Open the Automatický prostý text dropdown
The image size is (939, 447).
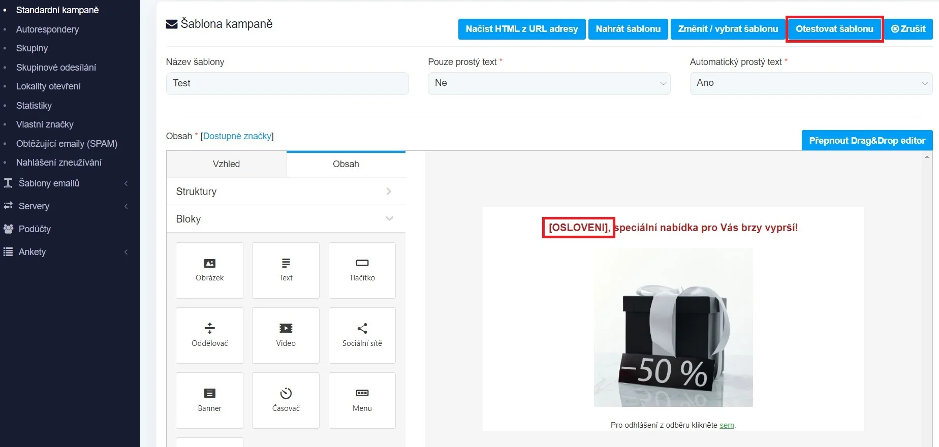810,83
